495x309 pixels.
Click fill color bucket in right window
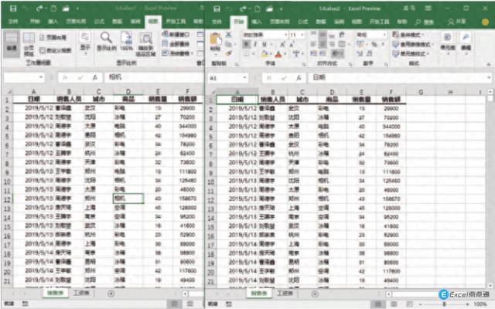264,54
